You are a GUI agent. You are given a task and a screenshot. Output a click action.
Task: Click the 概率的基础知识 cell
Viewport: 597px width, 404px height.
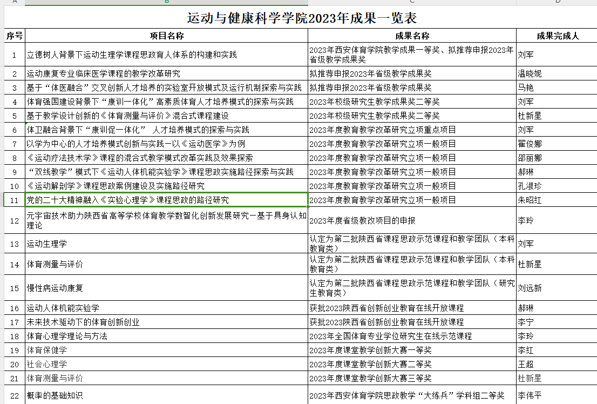coord(166,395)
